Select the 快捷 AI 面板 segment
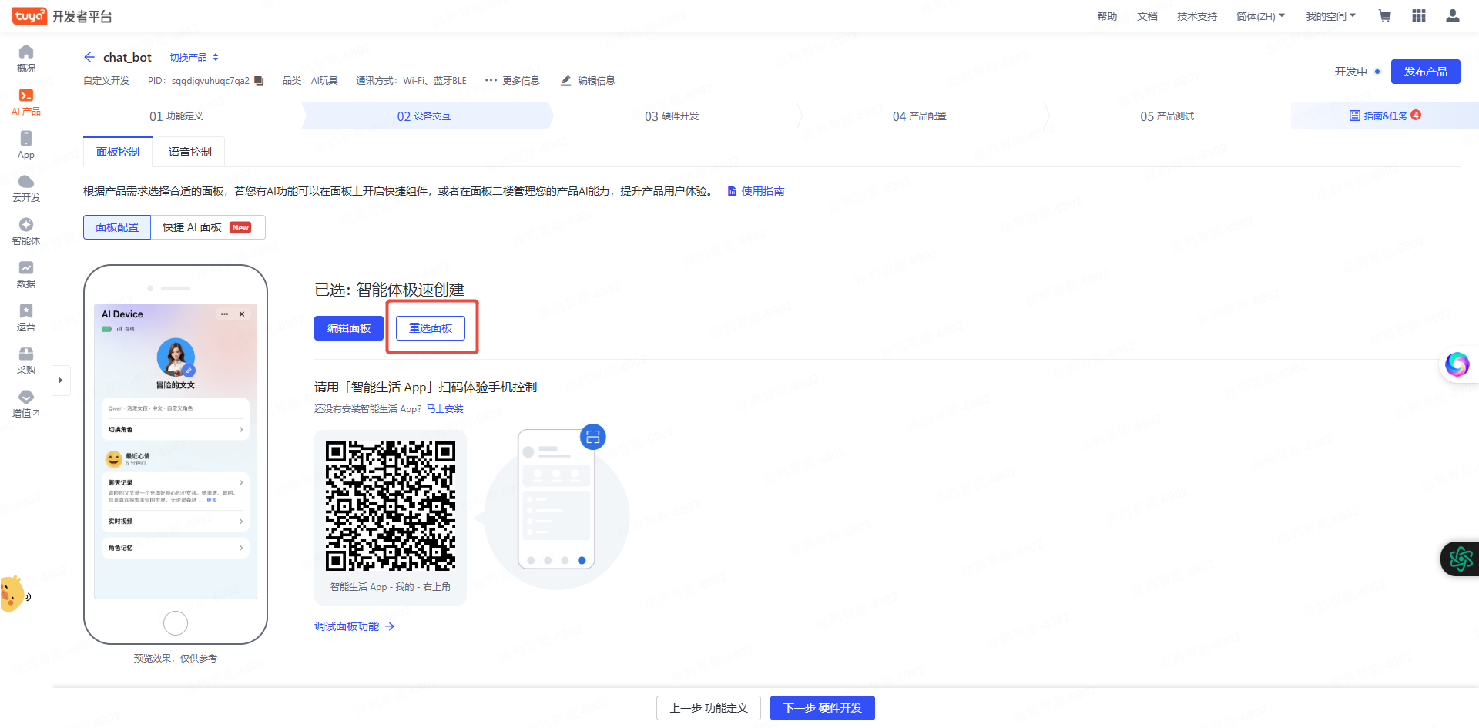This screenshot has width=1479, height=728. point(208,227)
